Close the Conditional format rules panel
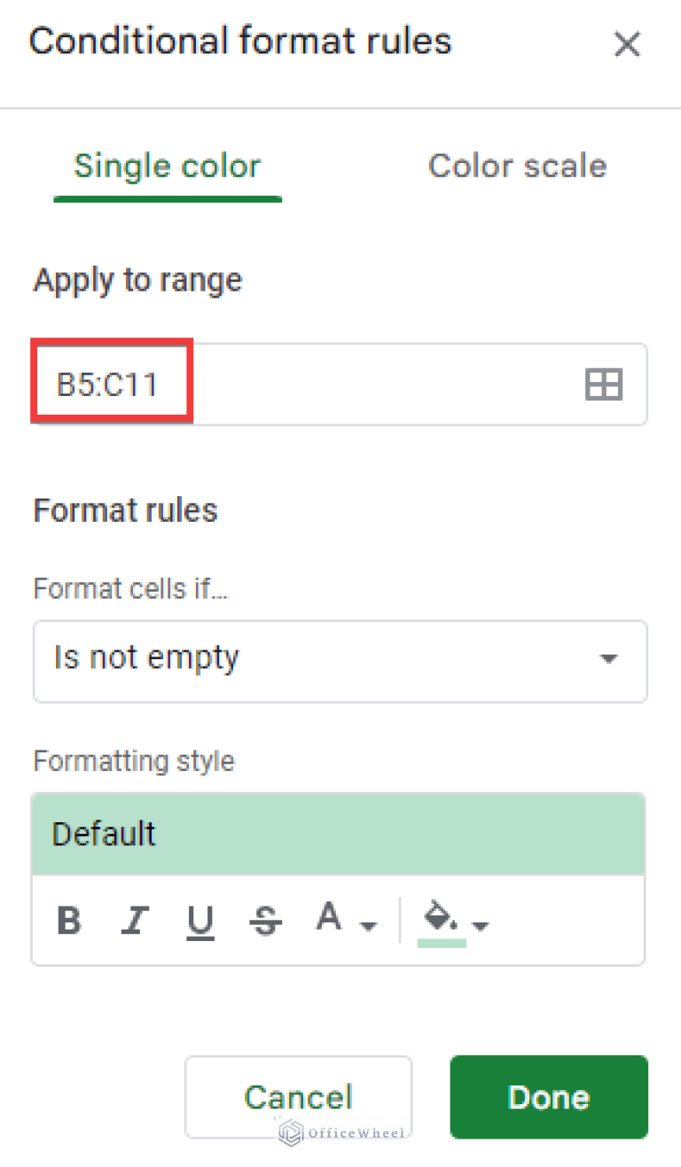 click(627, 43)
